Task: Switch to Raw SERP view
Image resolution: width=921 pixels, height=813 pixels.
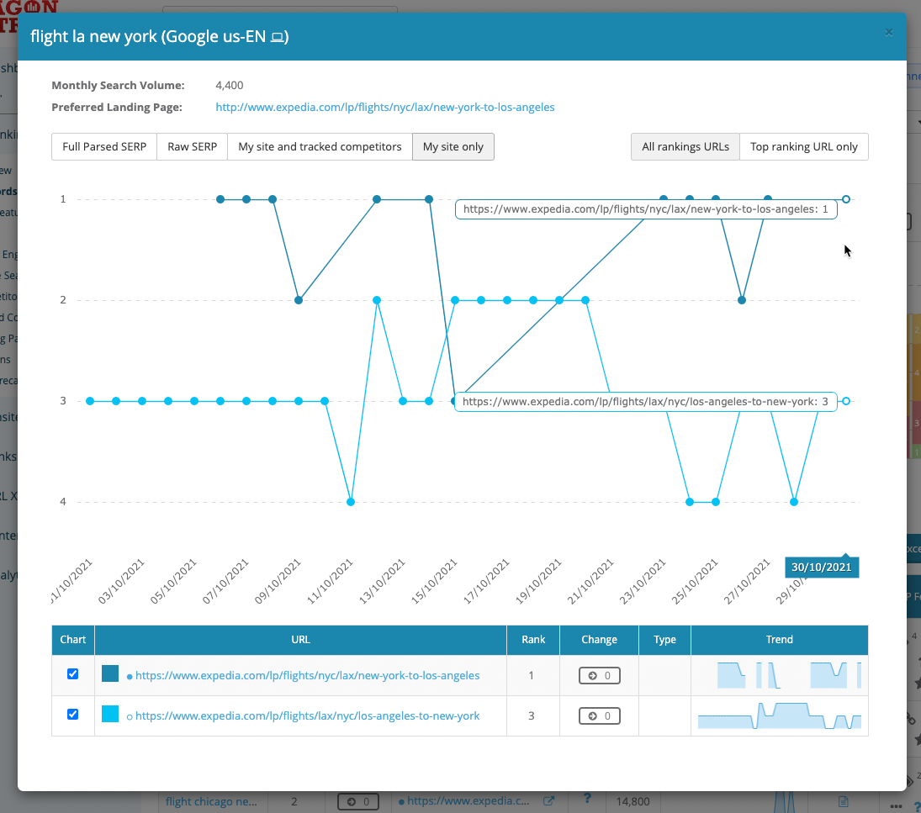Action: point(192,147)
